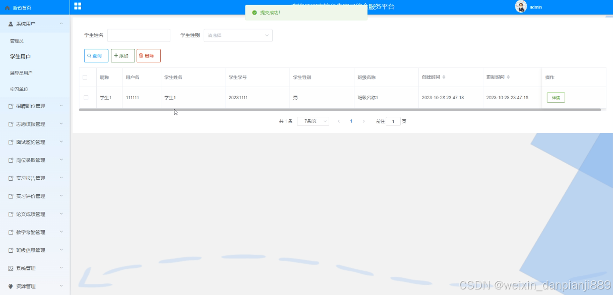Image resolution: width=613 pixels, height=295 pixels.
Task: Click the icon beside 面试邀约管理
Action: pos(11,142)
